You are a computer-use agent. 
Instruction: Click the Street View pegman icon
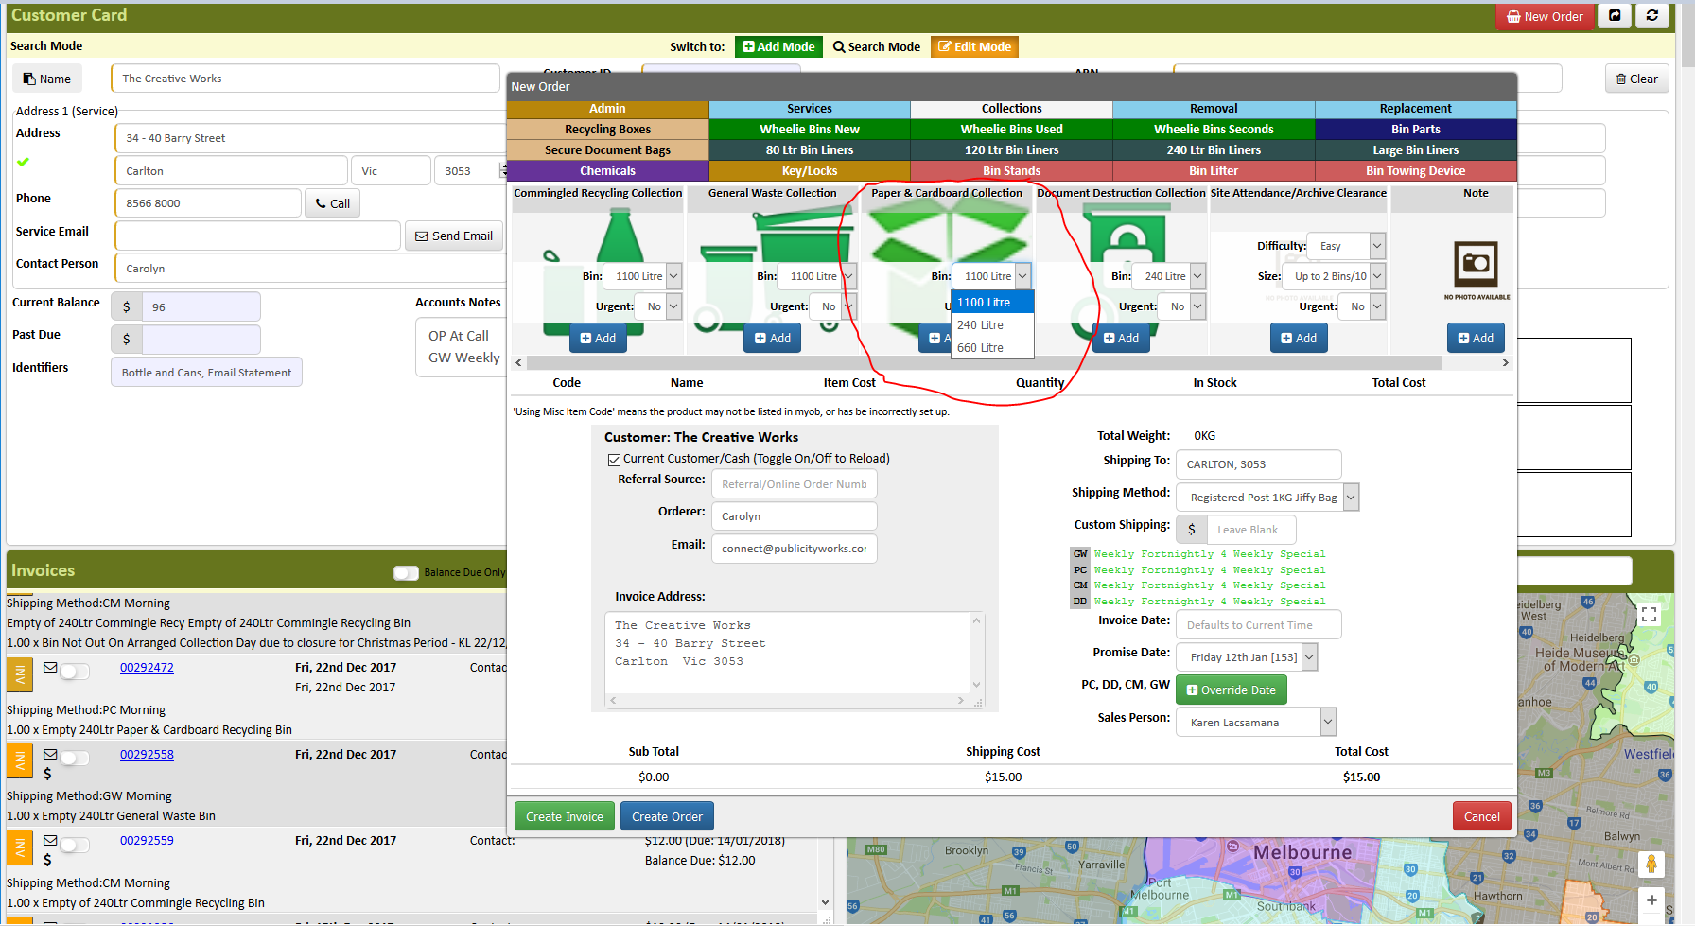pos(1651,864)
